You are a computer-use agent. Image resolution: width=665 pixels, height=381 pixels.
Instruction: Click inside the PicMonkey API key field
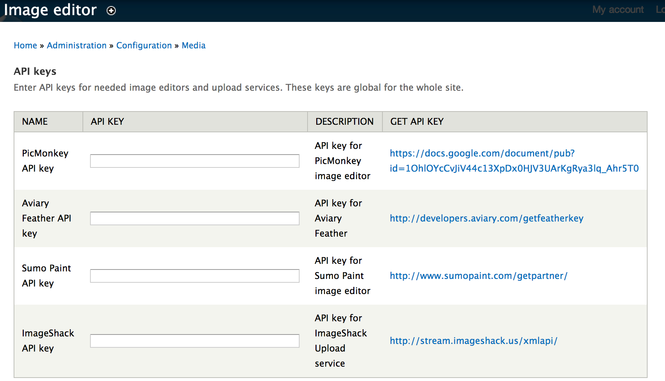[x=194, y=161]
